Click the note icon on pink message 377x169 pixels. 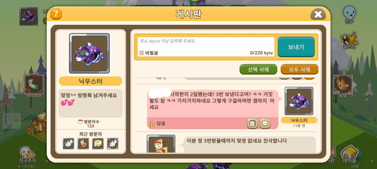252,124
